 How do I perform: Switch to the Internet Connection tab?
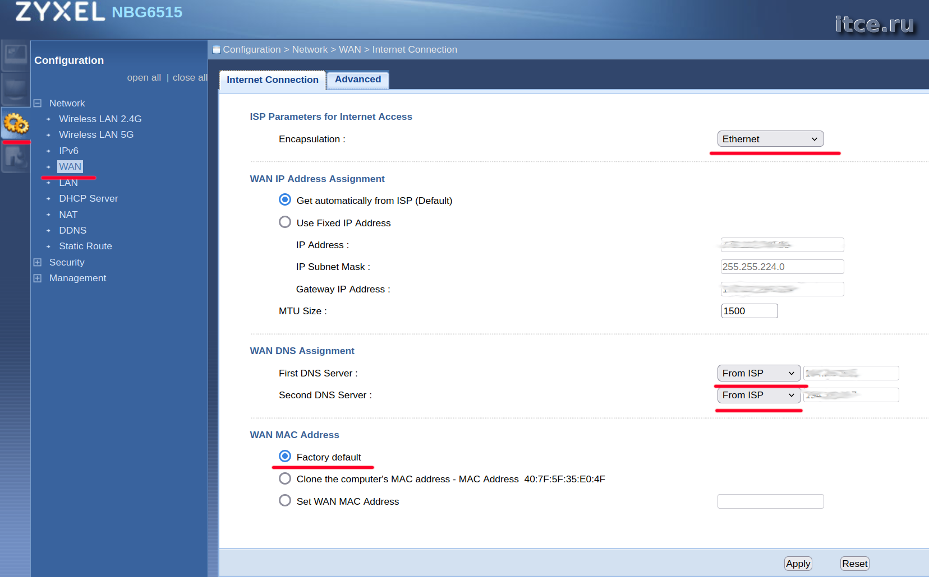273,80
